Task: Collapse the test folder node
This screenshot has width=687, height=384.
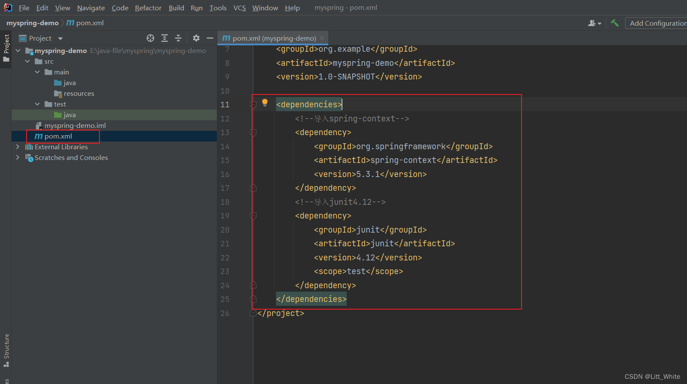Action: (37, 104)
